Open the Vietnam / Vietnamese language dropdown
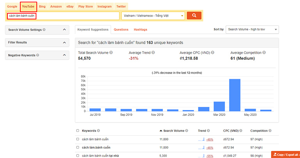This screenshot has height=158, width=300. [x=153, y=16]
